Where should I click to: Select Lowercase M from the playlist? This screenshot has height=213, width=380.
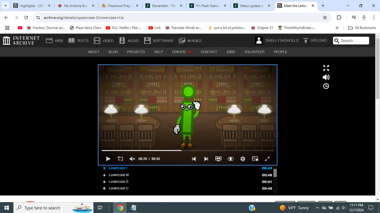coord(188,175)
